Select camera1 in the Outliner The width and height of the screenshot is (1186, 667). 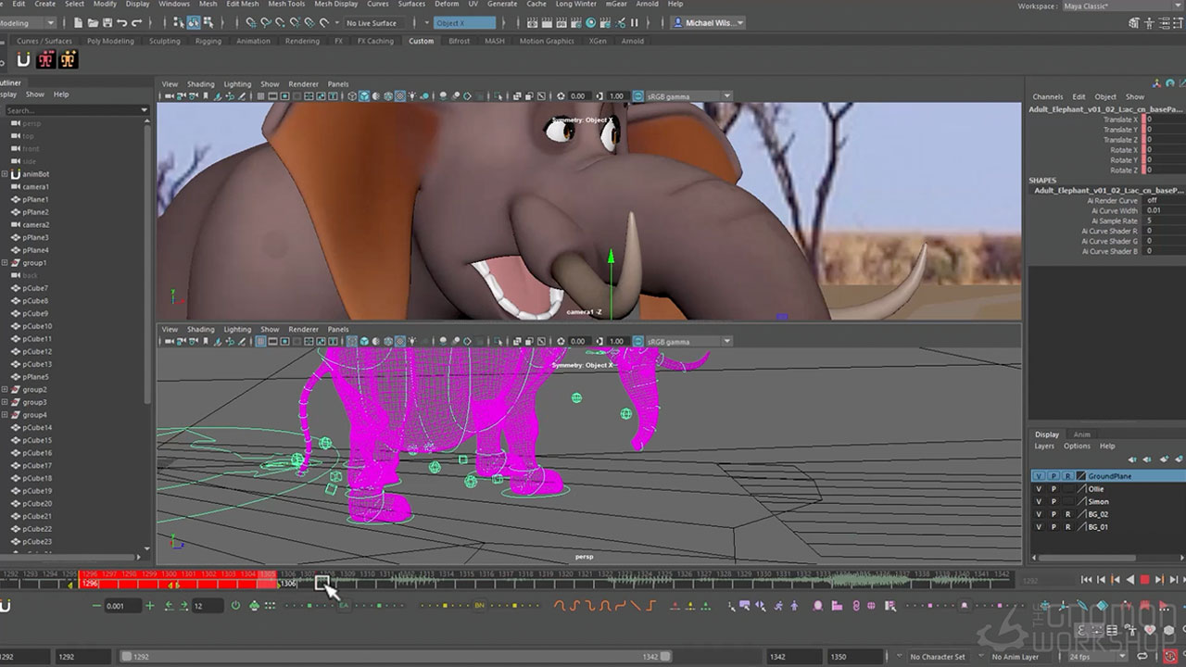click(x=35, y=187)
